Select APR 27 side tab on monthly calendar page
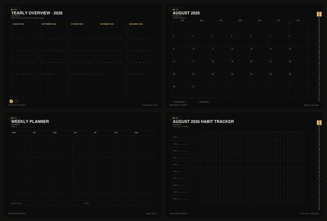The height and width of the screenshot is (221, 327). tap(319, 57)
